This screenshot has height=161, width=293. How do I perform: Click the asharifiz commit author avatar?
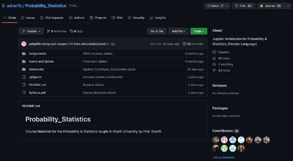click(24, 44)
